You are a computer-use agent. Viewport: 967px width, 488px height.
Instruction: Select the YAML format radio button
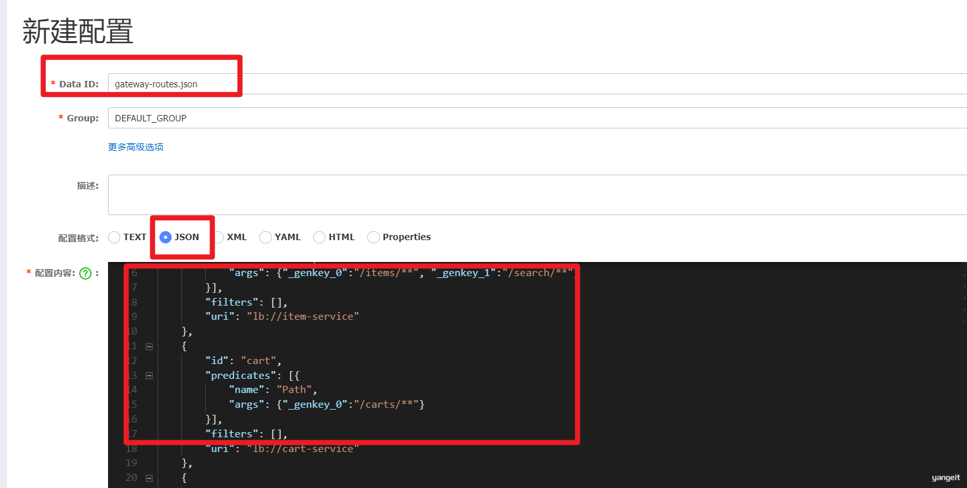[x=266, y=237]
